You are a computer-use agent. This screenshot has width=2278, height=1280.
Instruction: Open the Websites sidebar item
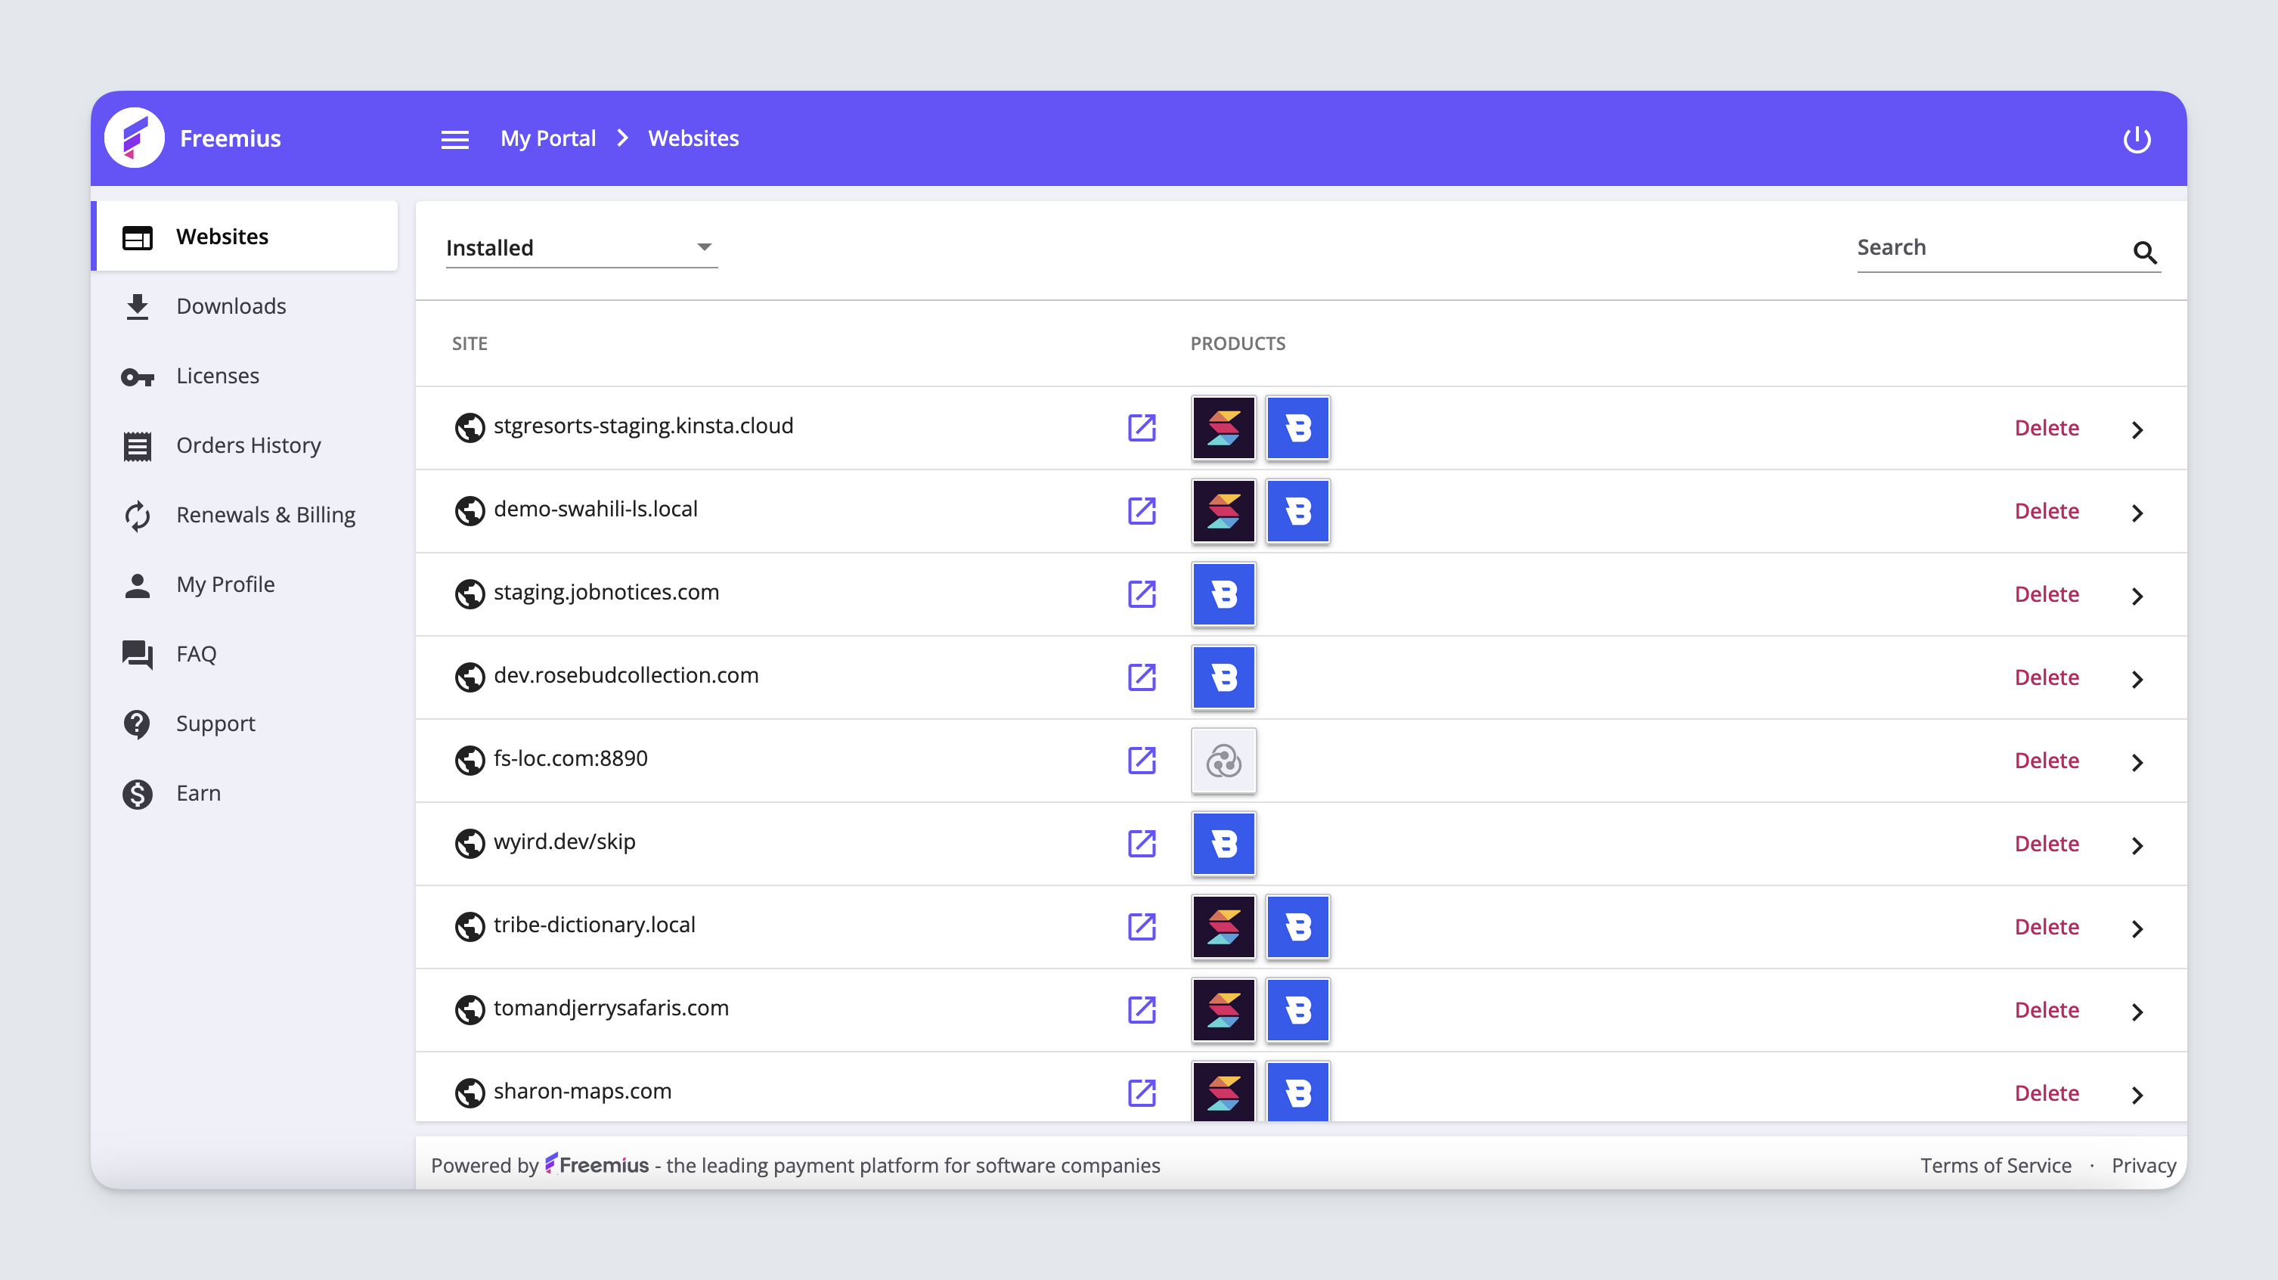coord(245,236)
